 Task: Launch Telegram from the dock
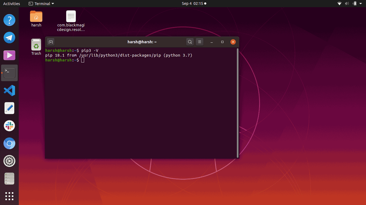tap(9, 38)
